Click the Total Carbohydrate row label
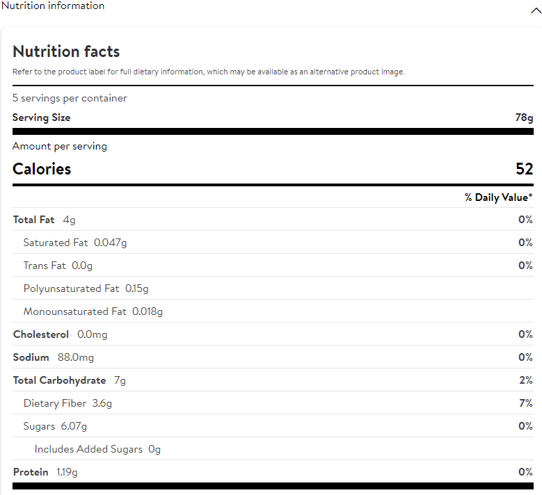The image size is (542, 495). click(59, 380)
